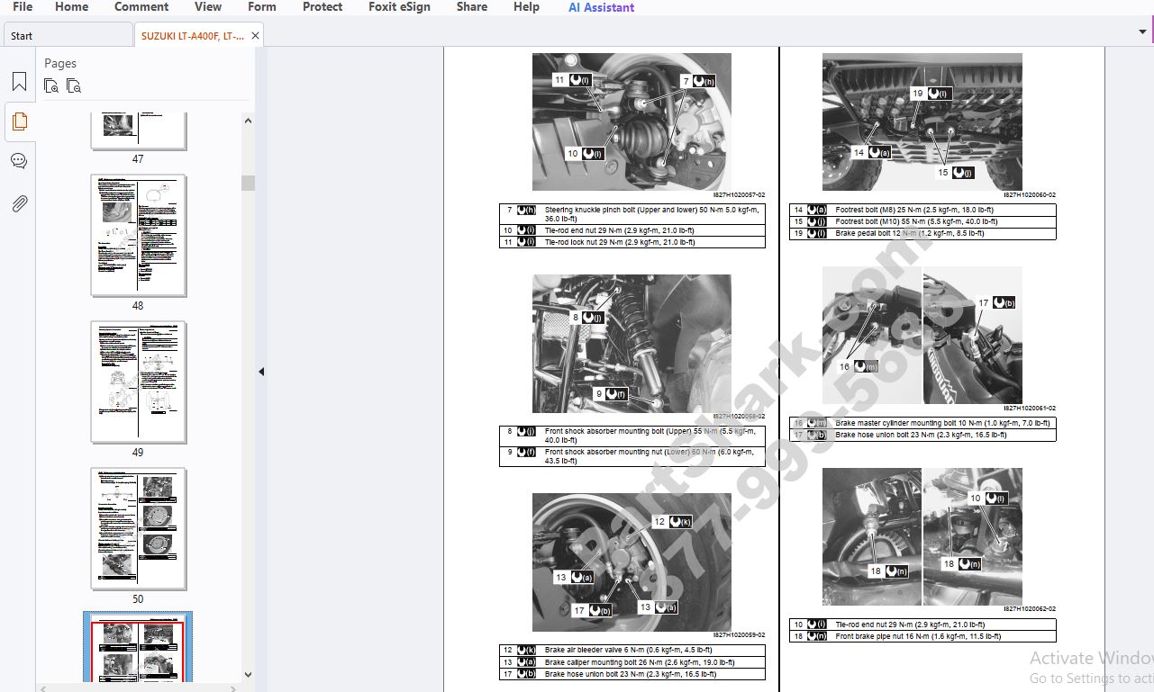This screenshot has width=1154, height=692.
Task: Click 'Front shock absorber mounting nut (Lower)' row
Action: pos(632,456)
